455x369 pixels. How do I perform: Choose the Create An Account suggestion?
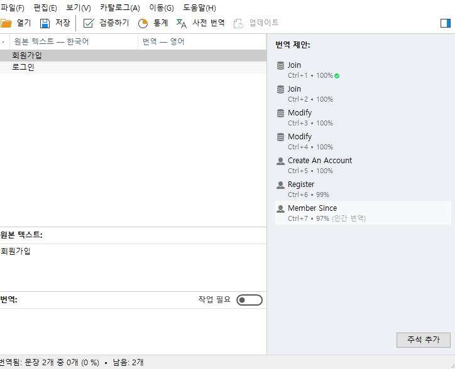tap(319, 161)
